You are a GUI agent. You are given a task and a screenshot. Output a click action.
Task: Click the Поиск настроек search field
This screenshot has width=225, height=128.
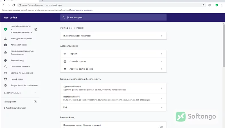click(x=113, y=17)
